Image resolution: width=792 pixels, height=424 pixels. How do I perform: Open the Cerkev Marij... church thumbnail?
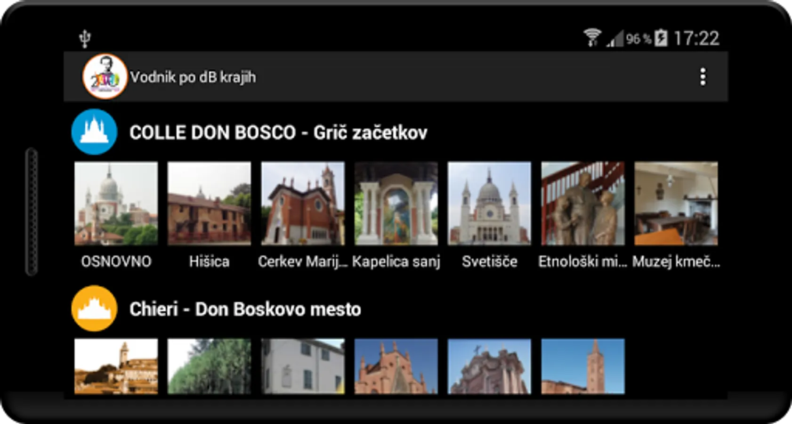click(303, 204)
